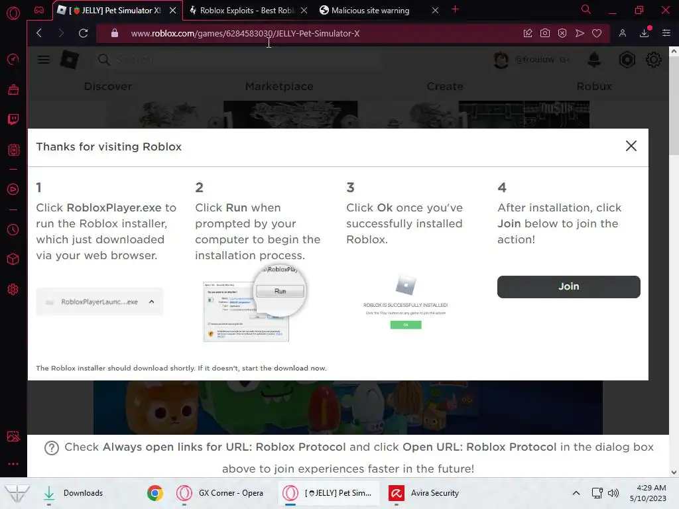679x509 pixels.
Task: Open the sidebar player icon
Action: (x=13, y=189)
